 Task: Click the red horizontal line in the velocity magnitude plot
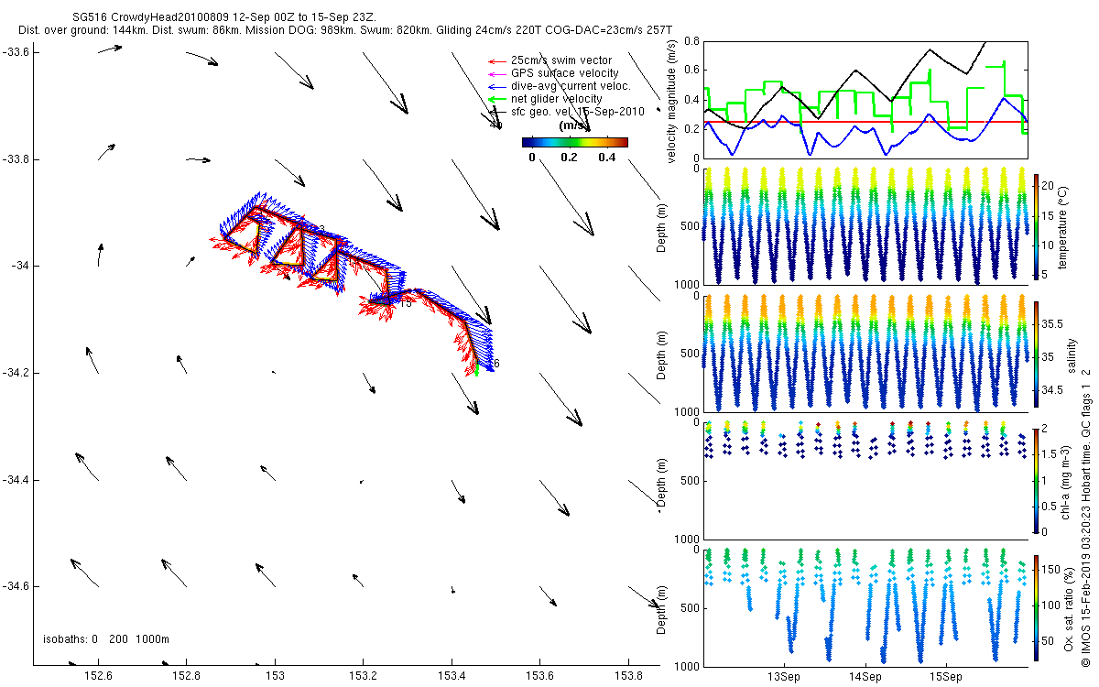(x=865, y=121)
